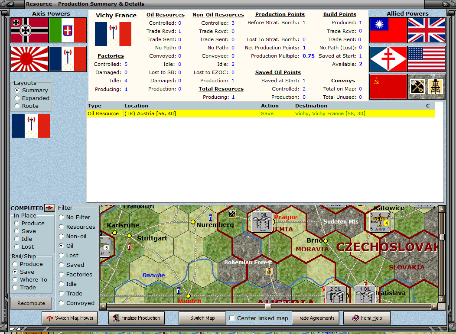Viewport: 456px width, 334px height.
Task: Click the Vichy France flag below Layouts
Action: (x=31, y=126)
